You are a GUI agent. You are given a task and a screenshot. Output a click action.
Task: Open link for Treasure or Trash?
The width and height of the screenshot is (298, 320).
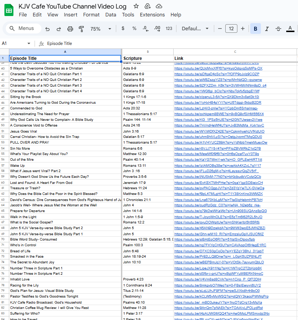click(219, 188)
